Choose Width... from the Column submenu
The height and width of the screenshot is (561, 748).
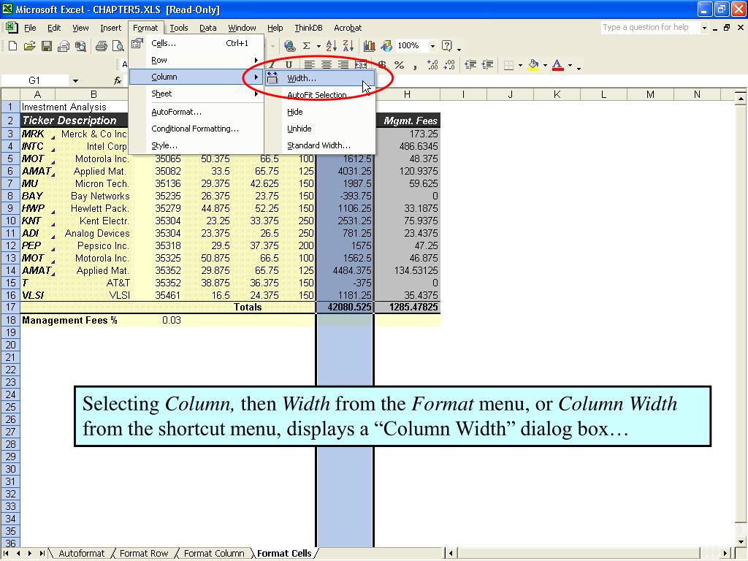point(321,78)
